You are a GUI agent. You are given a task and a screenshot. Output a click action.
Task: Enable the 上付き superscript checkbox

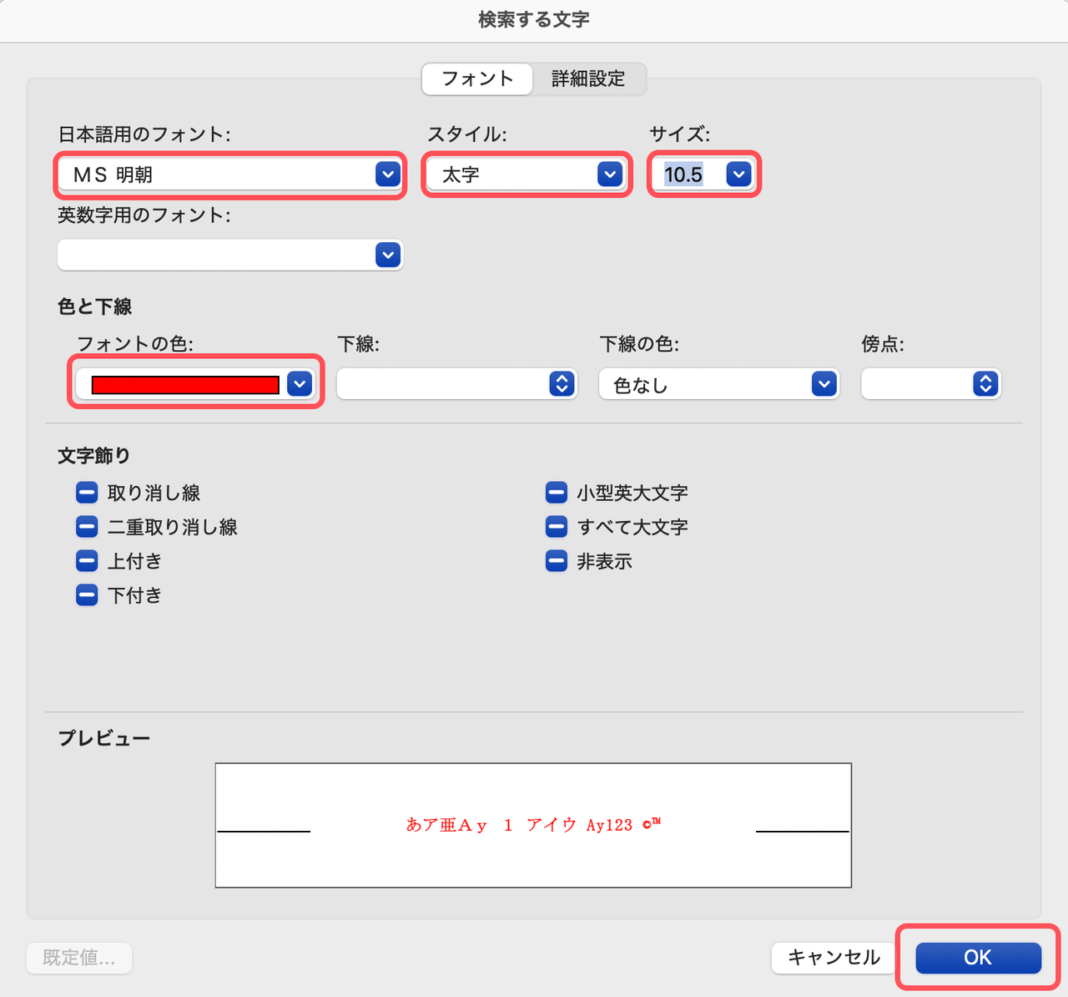87,561
